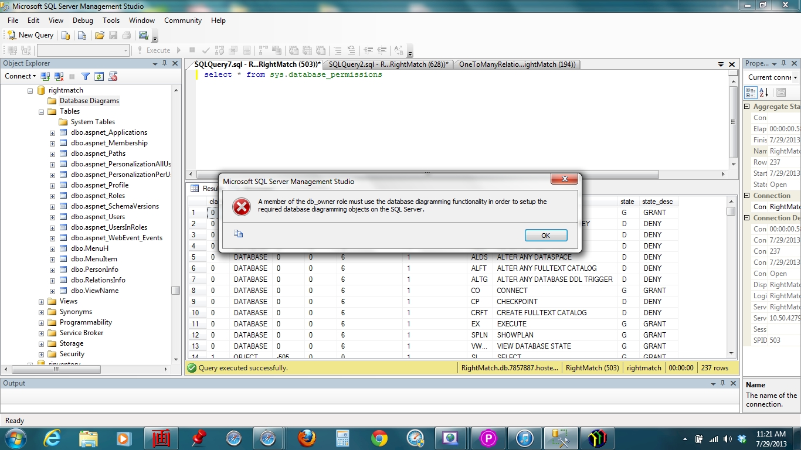Refresh the Object Explorer tree
The height and width of the screenshot is (450, 801).
tap(99, 76)
